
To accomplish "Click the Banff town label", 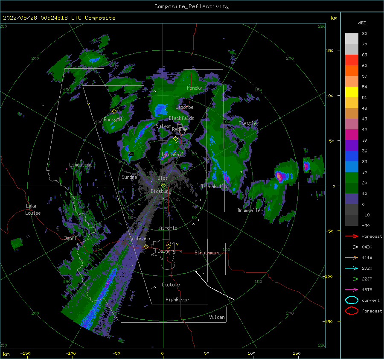I will pos(70,238).
